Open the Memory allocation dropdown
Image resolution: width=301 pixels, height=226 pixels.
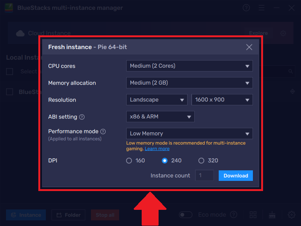point(189,83)
